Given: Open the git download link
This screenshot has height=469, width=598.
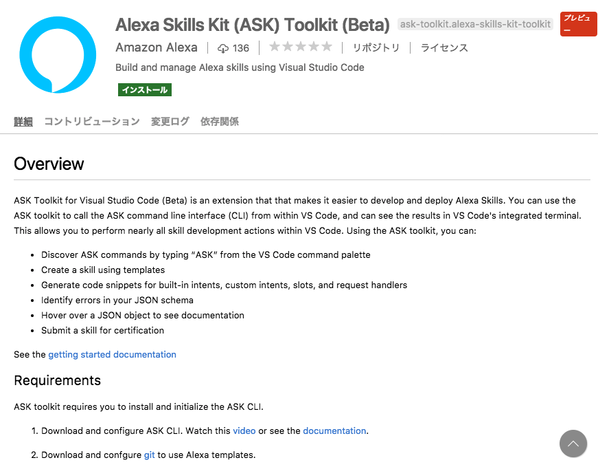Looking at the screenshot, I should pos(149,455).
